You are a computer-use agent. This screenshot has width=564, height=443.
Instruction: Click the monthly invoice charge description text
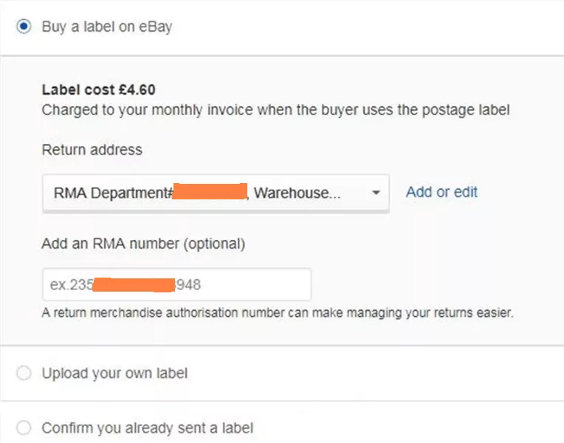pos(275,110)
